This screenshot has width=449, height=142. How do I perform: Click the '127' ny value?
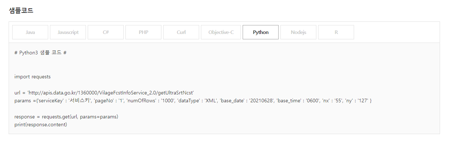point(362,101)
